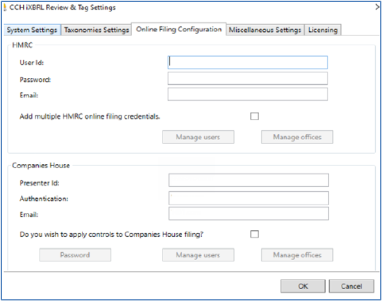Click the Presenter Id field
This screenshot has width=382, height=301.
(x=249, y=180)
